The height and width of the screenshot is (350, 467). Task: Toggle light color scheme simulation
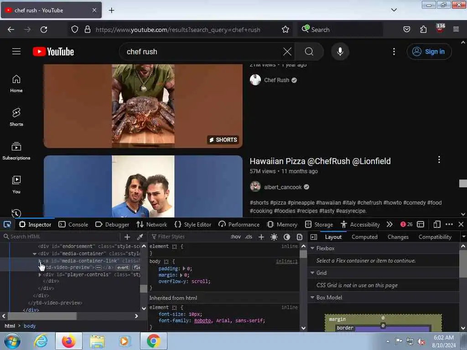point(274,237)
